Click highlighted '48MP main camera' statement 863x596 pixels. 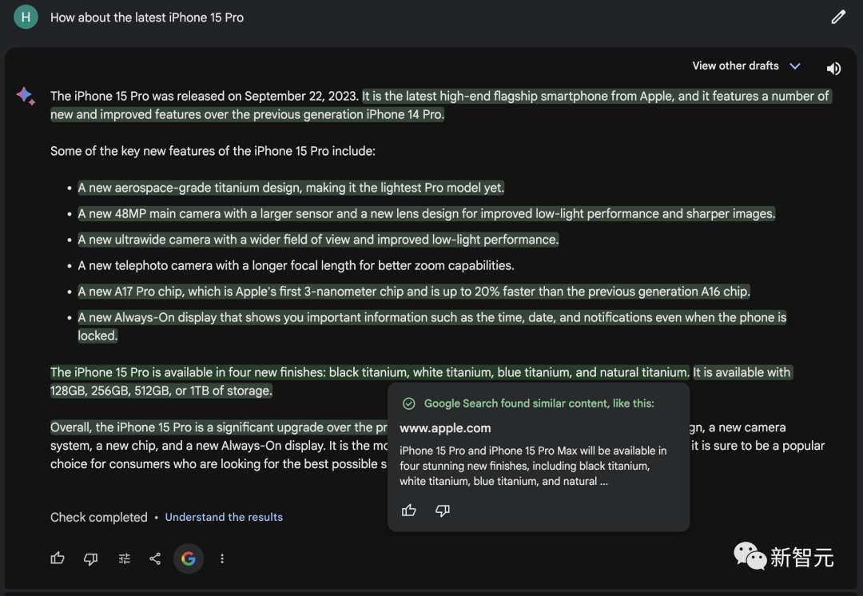pos(427,213)
